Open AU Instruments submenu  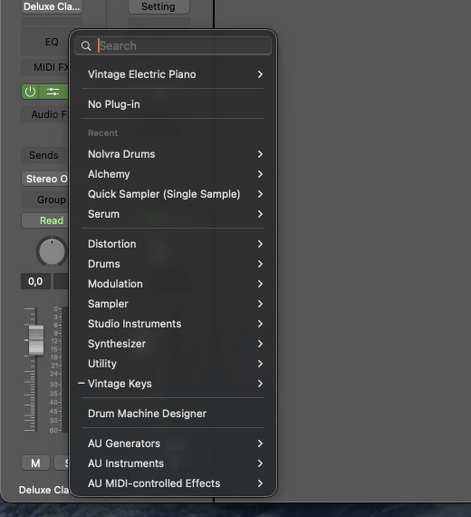[x=173, y=463]
